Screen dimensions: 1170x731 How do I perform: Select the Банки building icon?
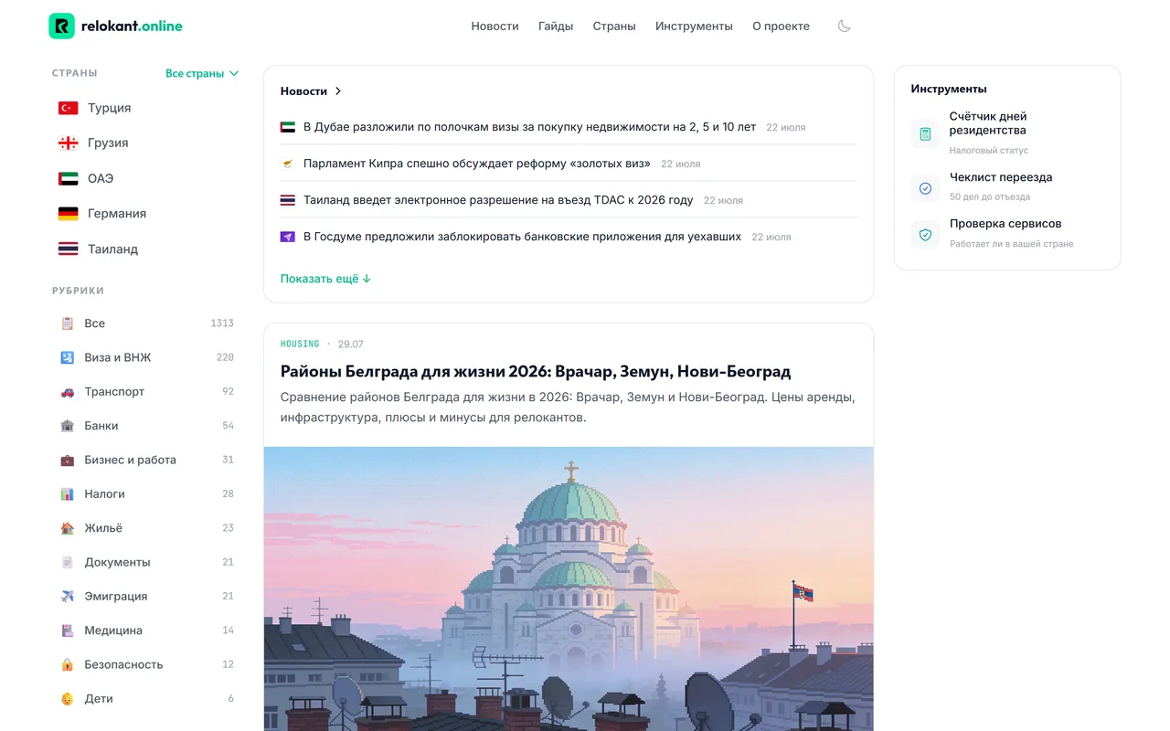(x=67, y=426)
